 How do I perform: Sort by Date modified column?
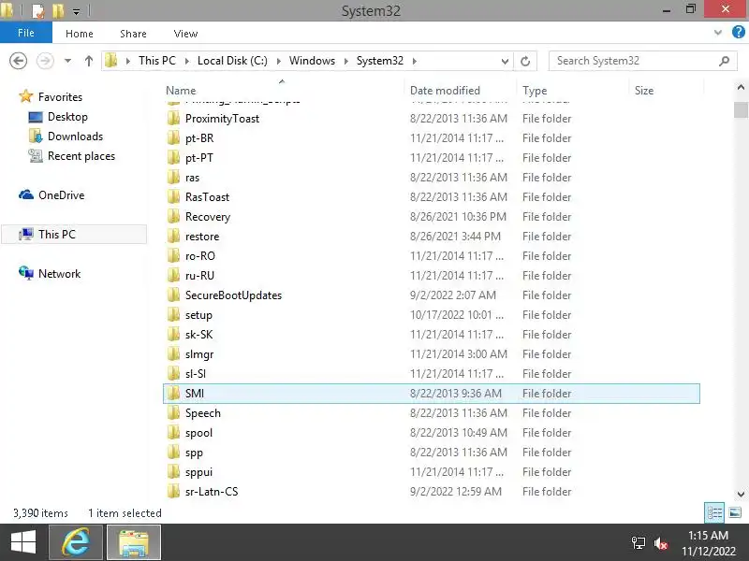click(461, 90)
